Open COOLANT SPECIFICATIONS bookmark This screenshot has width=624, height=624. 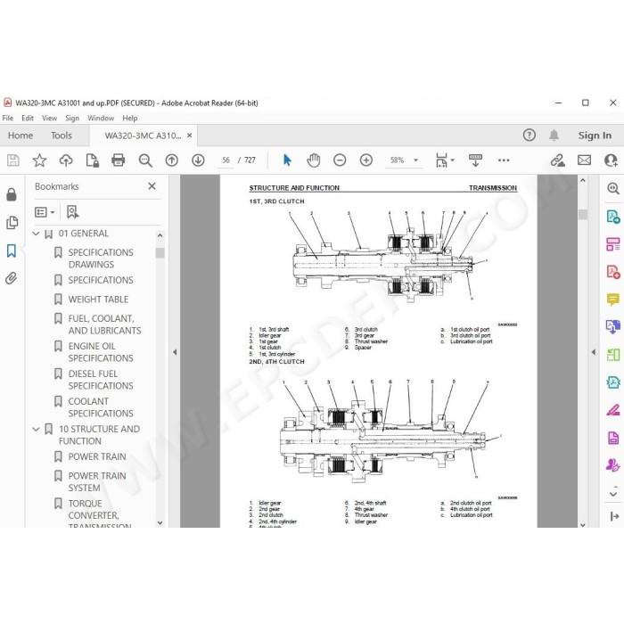(x=101, y=407)
